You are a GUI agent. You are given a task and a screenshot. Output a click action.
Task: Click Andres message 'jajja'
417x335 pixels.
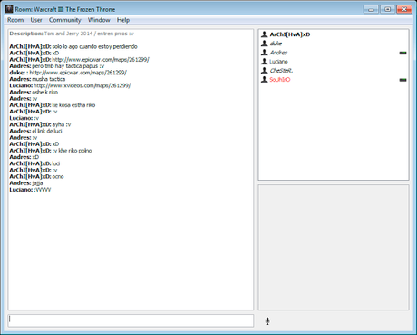click(37, 183)
